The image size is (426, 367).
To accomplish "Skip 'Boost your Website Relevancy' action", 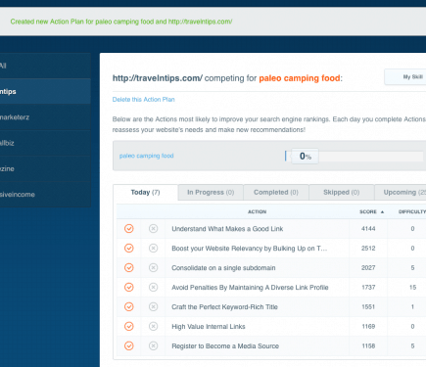I will tap(153, 248).
